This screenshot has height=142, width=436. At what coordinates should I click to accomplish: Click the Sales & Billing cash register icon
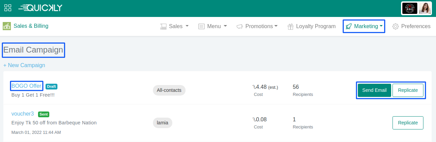pos(6,26)
